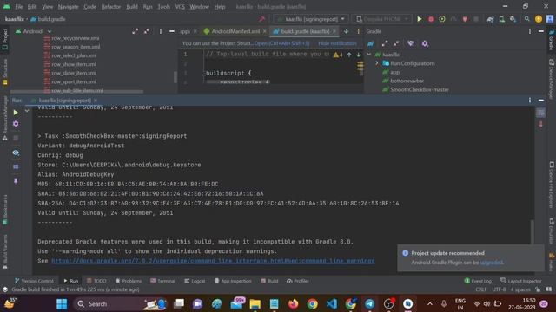
Task: Open the Problems tool window tab
Action: tap(129, 281)
